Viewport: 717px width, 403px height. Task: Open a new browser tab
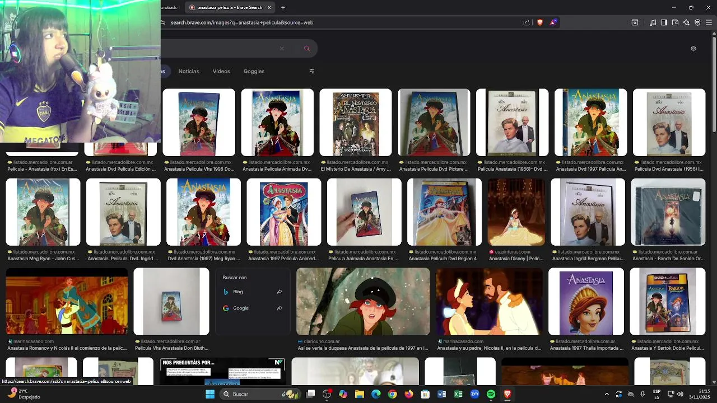coord(283,7)
